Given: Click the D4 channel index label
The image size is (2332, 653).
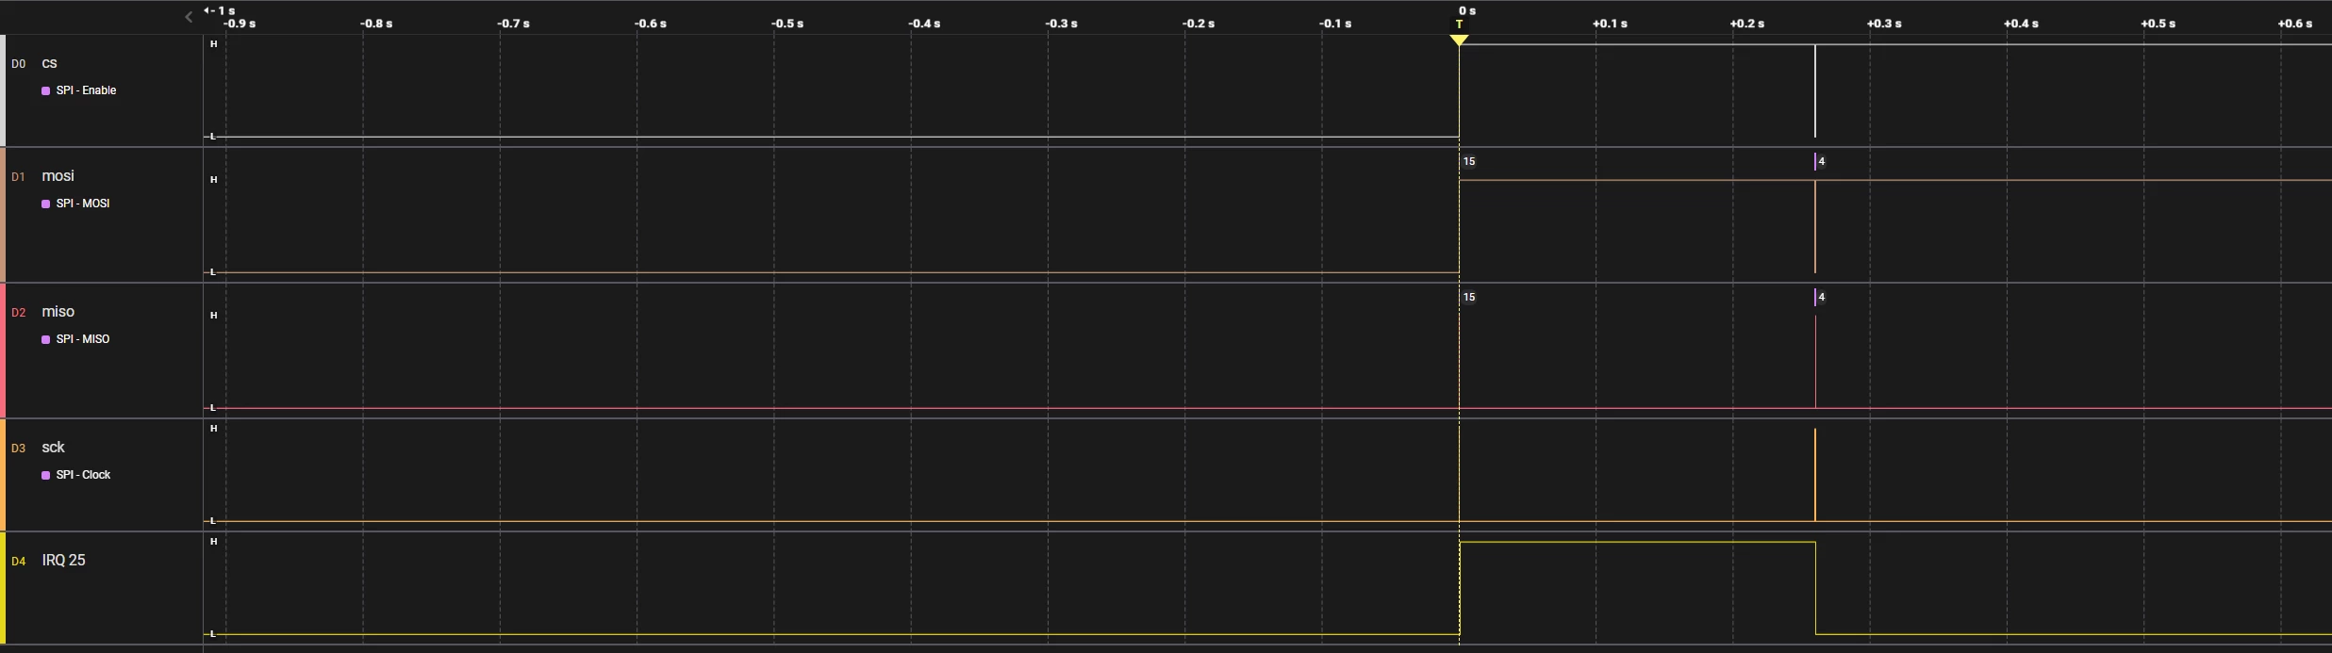Looking at the screenshot, I should tap(18, 562).
